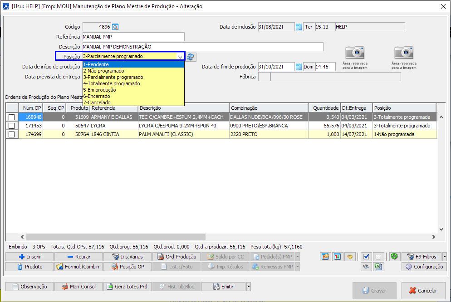This screenshot has height=302, width=451.
Task: Click the check-all rows icon button
Action: click(366, 257)
